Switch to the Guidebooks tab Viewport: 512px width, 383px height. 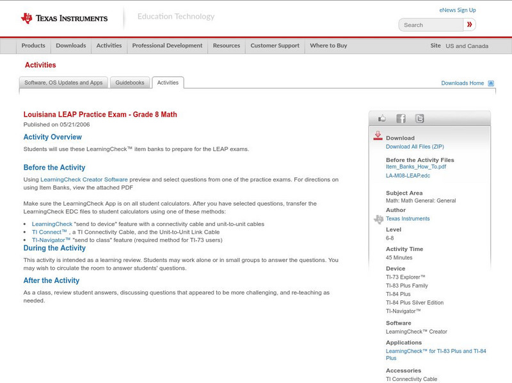tap(129, 82)
